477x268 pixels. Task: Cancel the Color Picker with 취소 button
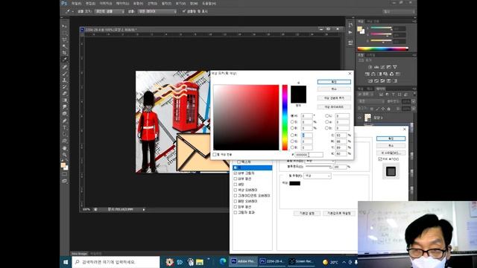334,89
